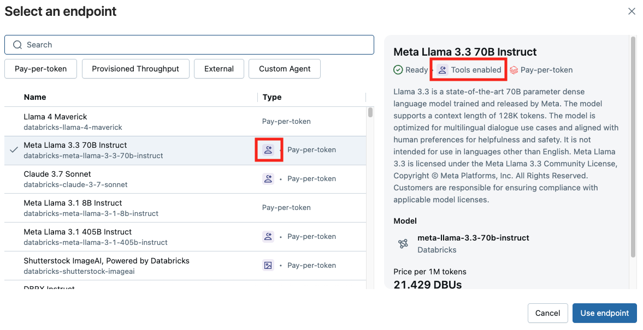Viewport: 643px width, 330px height.
Task: Click the image icon on Shutterstock ImageAI row
Action: tap(268, 265)
